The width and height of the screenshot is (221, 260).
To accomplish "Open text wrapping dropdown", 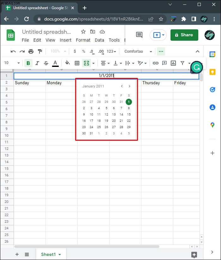I will 130,63.
